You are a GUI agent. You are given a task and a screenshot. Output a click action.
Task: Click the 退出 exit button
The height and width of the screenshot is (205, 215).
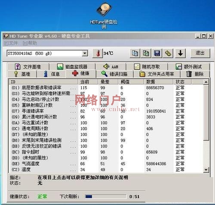(200, 53)
